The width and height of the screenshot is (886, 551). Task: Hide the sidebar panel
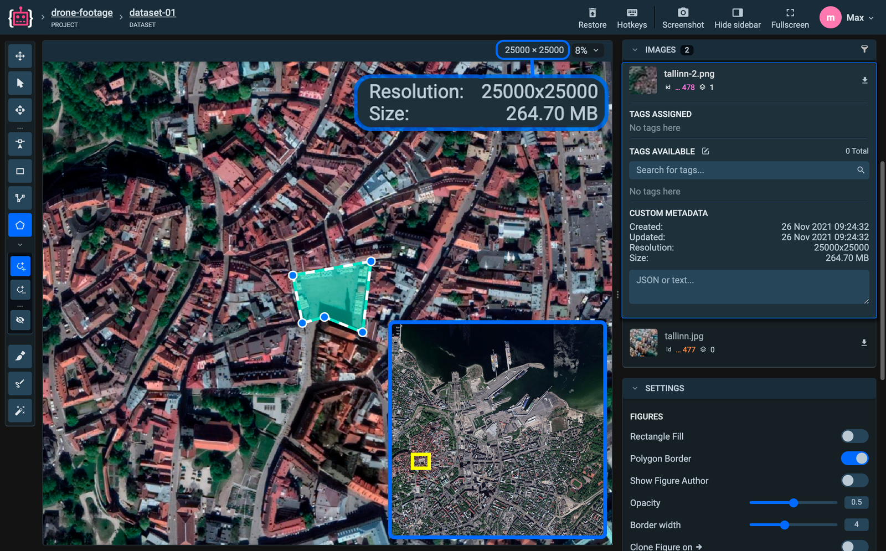(x=738, y=18)
